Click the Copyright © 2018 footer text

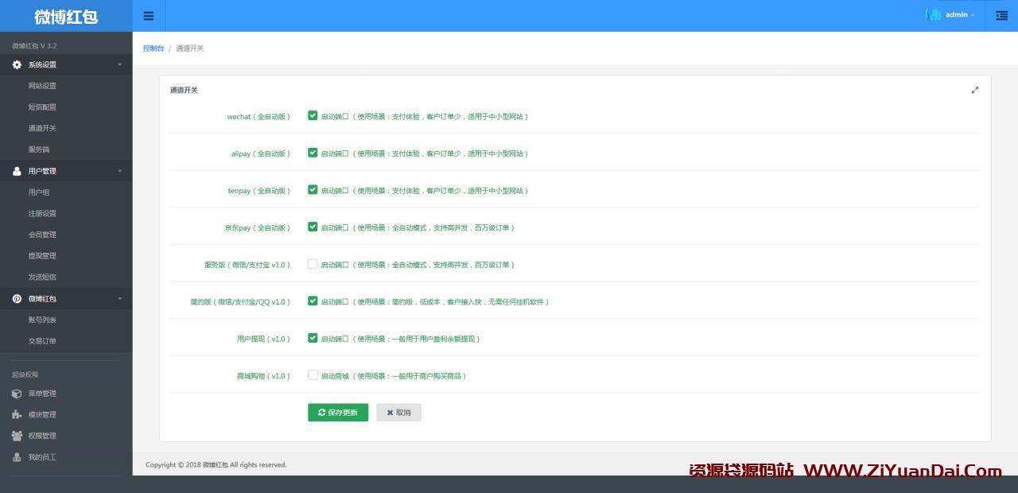click(216, 464)
